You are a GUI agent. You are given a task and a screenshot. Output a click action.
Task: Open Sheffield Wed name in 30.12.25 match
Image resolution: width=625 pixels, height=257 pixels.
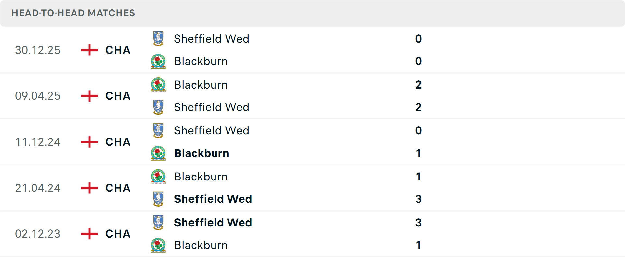tap(212, 39)
